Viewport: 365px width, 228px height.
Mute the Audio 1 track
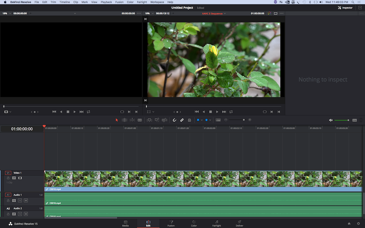(x=26, y=200)
